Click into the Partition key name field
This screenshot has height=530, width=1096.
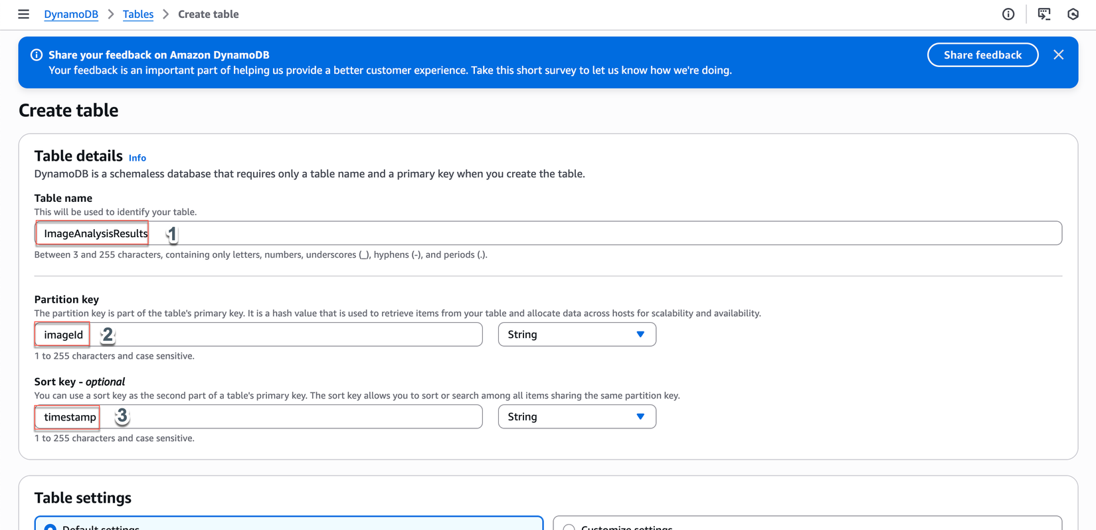click(258, 334)
